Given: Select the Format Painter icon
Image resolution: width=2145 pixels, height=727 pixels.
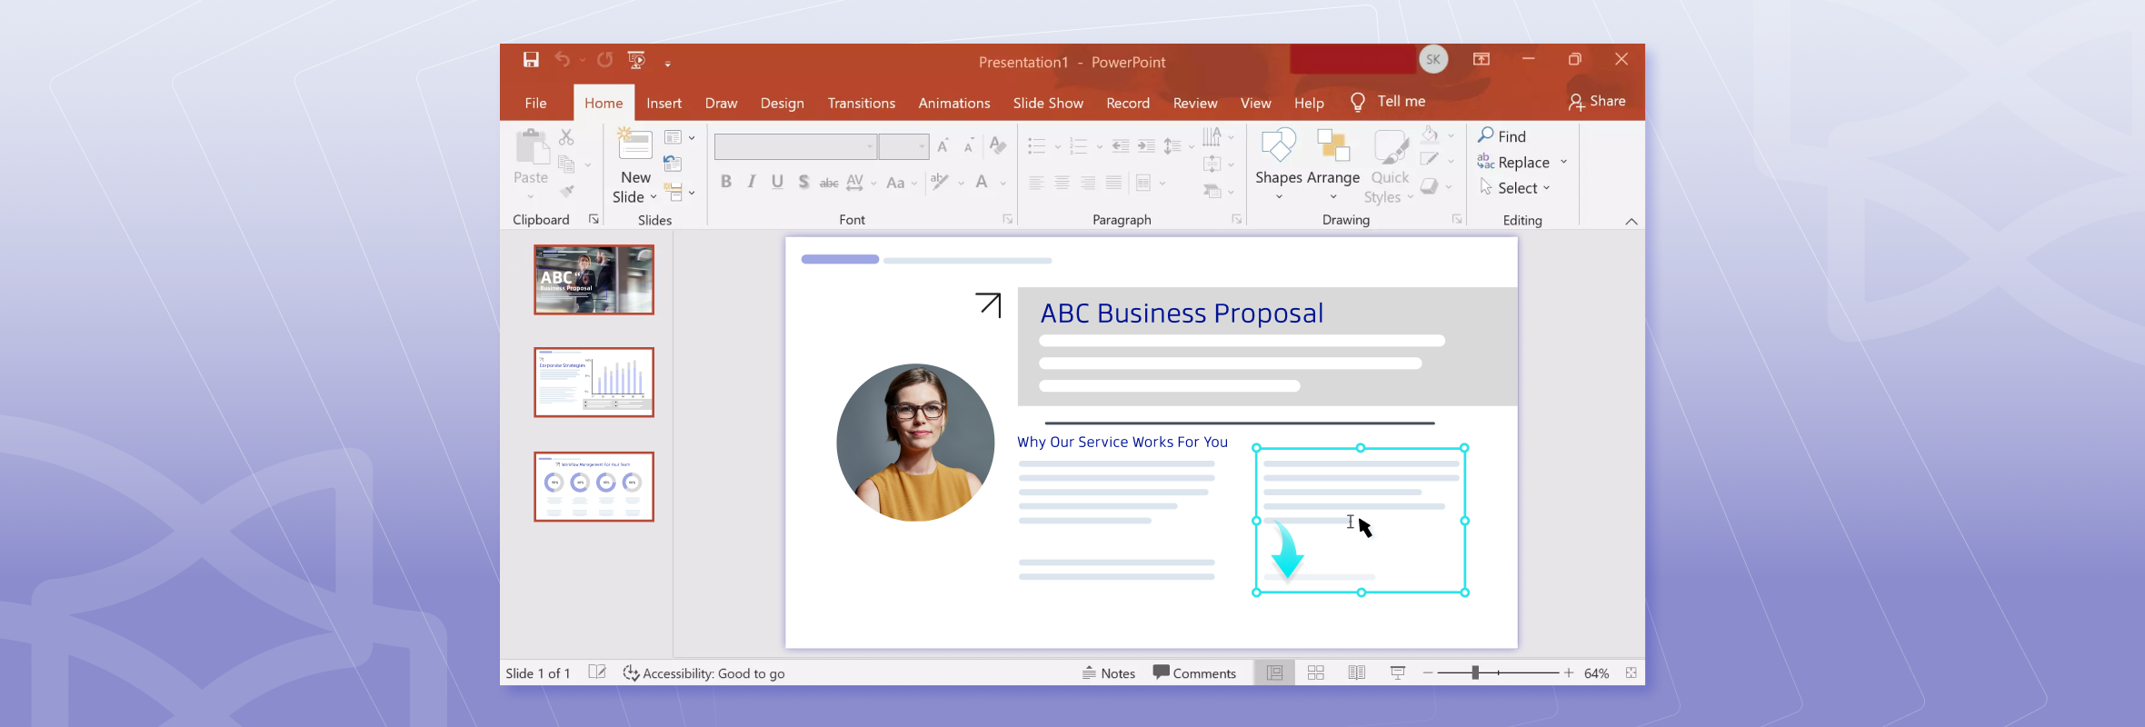Looking at the screenshot, I should tap(566, 192).
